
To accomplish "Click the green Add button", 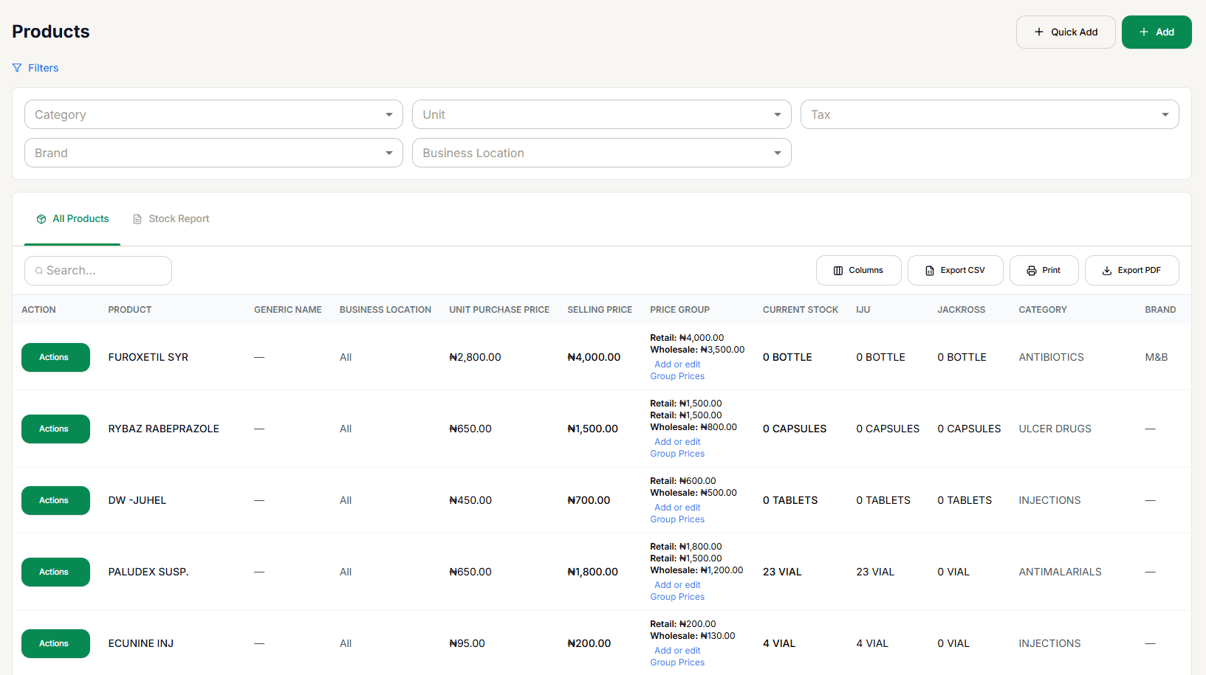I will [x=1157, y=32].
